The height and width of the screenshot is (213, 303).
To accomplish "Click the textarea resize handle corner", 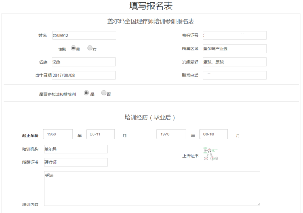I will pos(259,204).
